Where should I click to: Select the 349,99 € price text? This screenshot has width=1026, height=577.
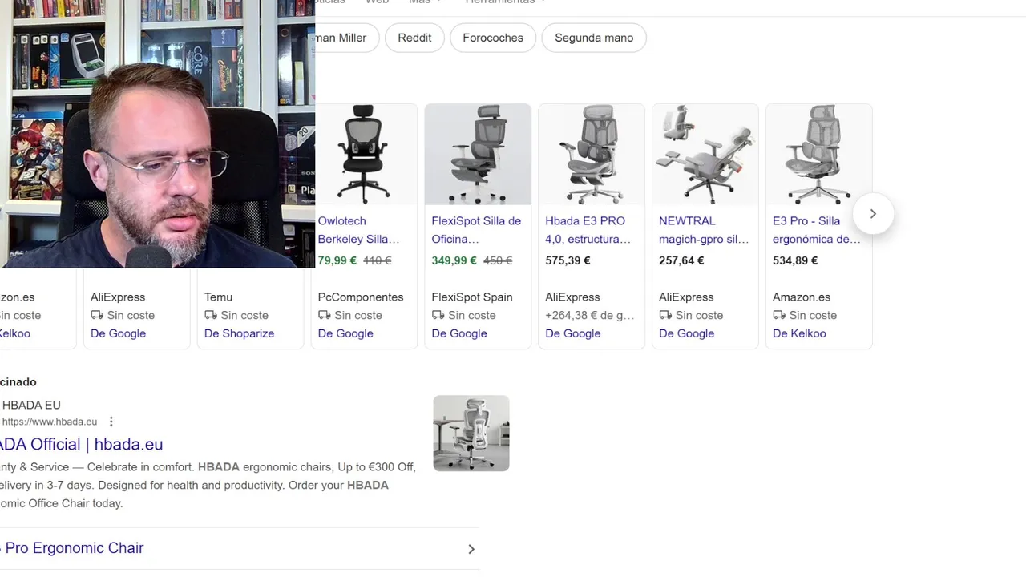(454, 260)
